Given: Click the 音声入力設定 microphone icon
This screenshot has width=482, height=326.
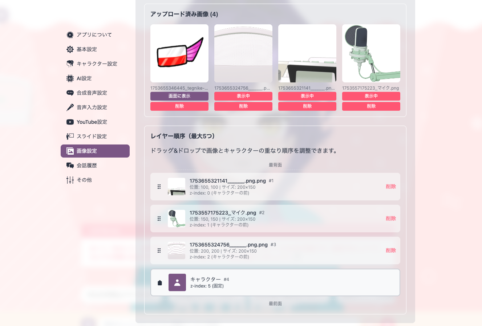Looking at the screenshot, I should click(x=69, y=107).
